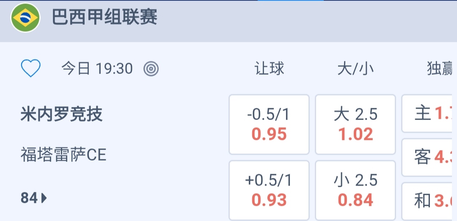Screen dimensions: 457x221
Task: Click the triangle arrow next to 84
Action: click(x=44, y=198)
